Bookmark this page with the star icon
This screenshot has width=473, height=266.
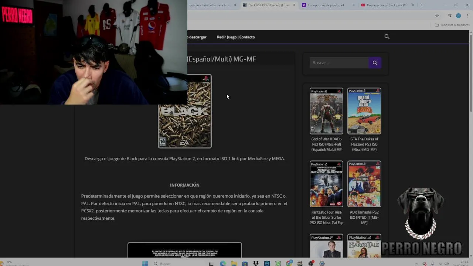pyautogui.click(x=437, y=16)
